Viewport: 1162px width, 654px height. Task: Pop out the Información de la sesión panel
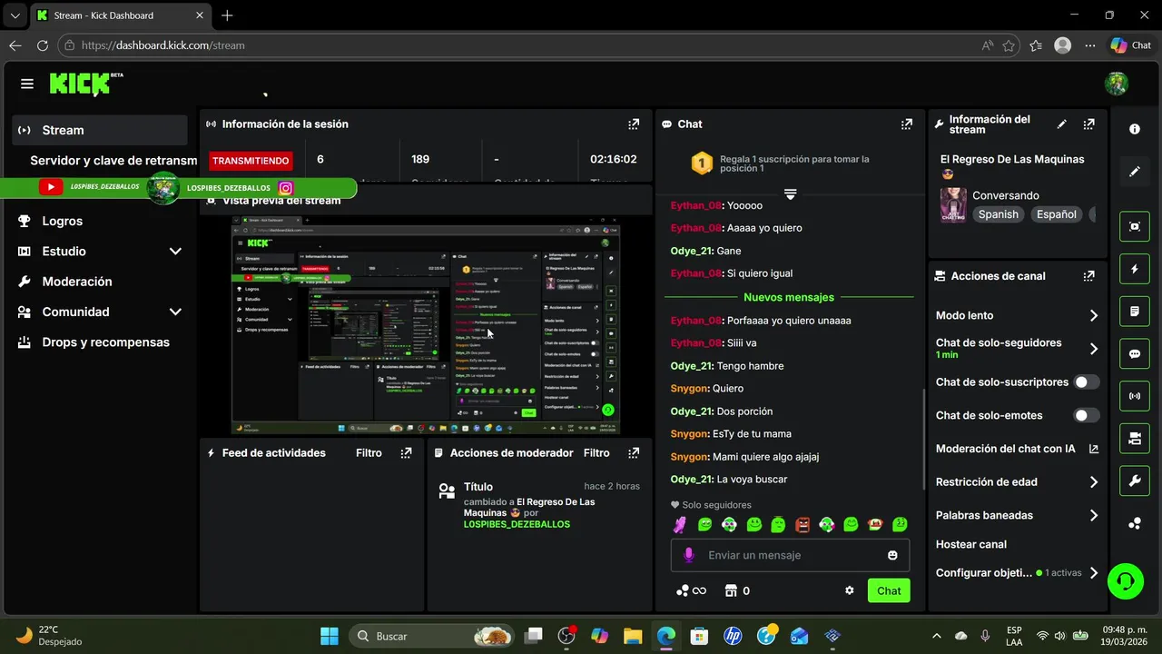(x=634, y=124)
